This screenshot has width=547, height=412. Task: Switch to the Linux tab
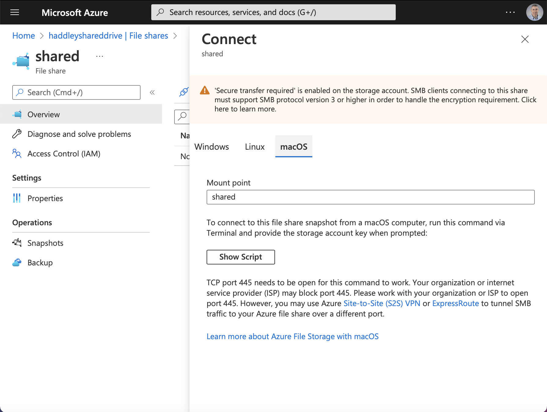click(255, 147)
